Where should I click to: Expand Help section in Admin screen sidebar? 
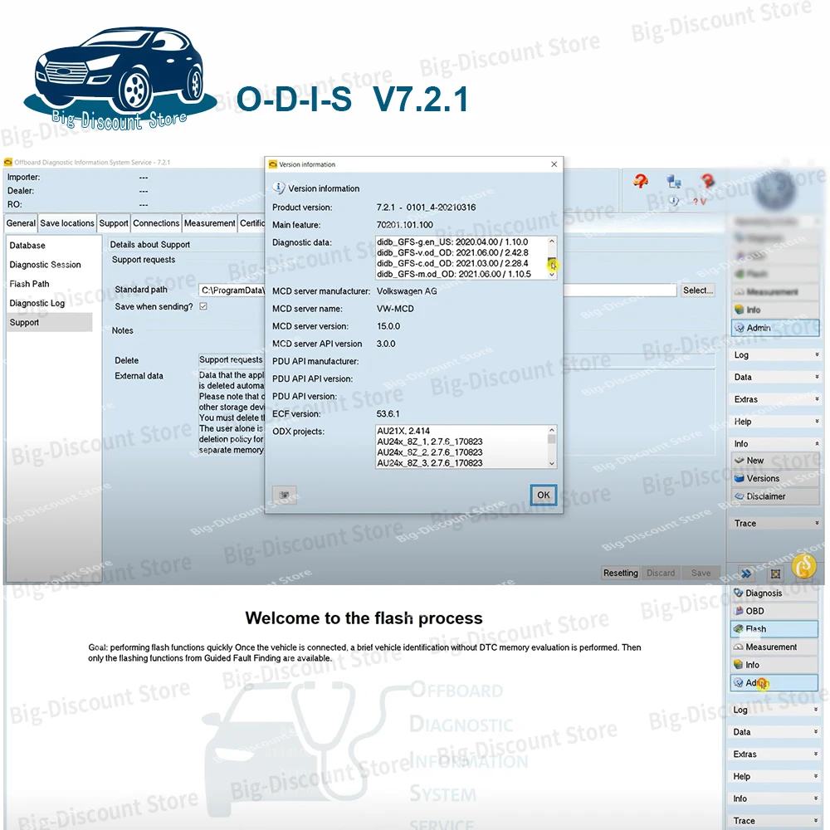[x=775, y=422]
